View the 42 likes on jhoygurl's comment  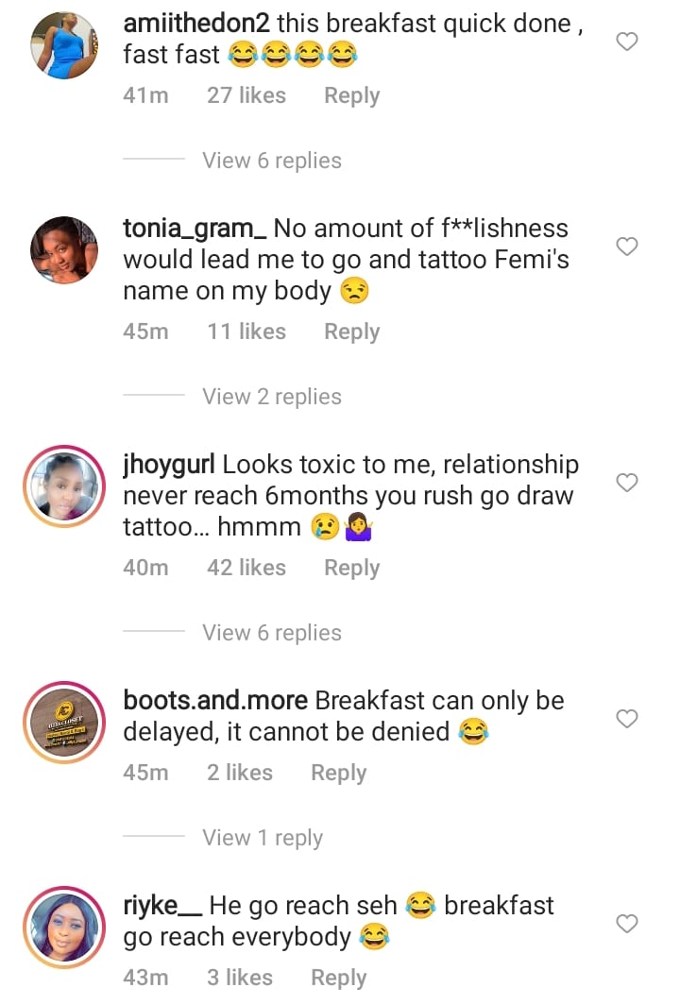246,568
